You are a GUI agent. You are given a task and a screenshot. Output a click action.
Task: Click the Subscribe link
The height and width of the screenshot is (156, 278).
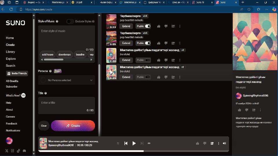[x=12, y=86]
